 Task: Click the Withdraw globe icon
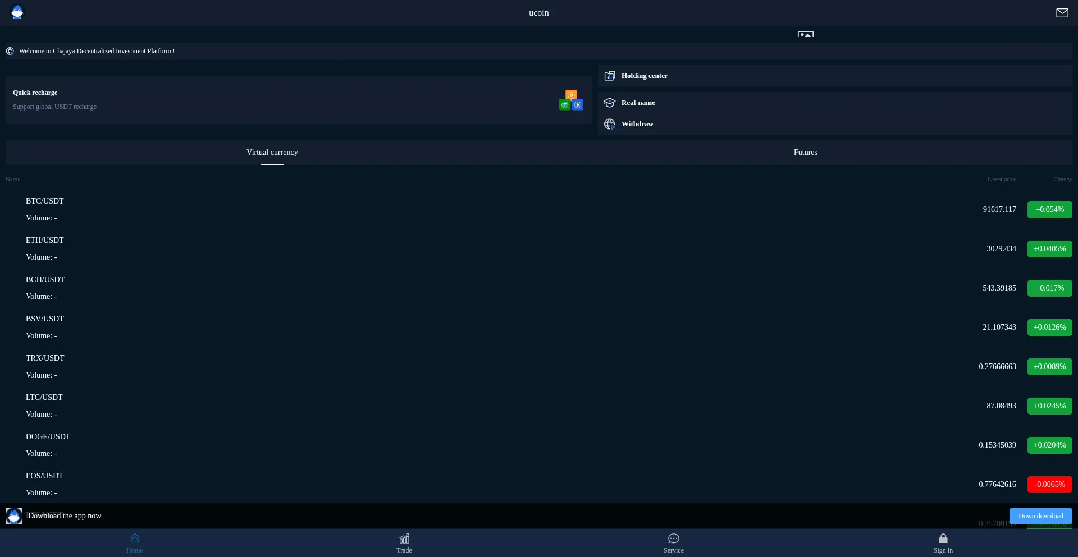tap(610, 124)
